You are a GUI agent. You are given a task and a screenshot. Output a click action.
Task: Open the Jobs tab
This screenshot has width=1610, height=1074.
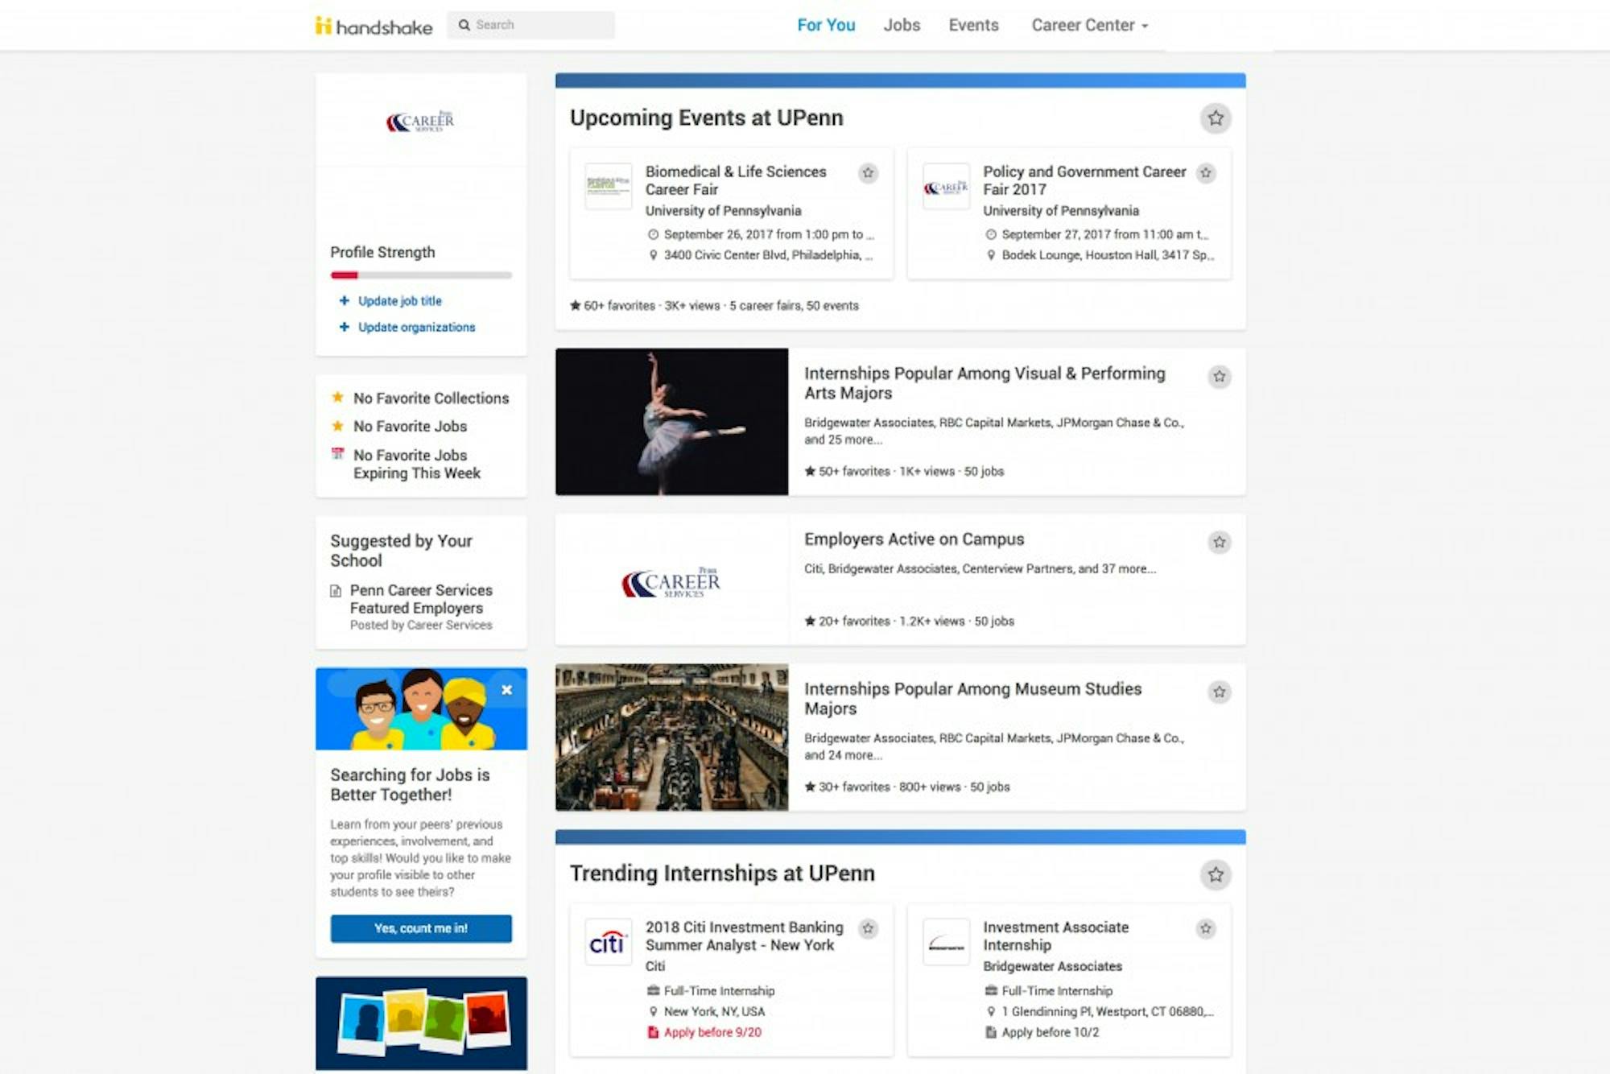click(901, 26)
